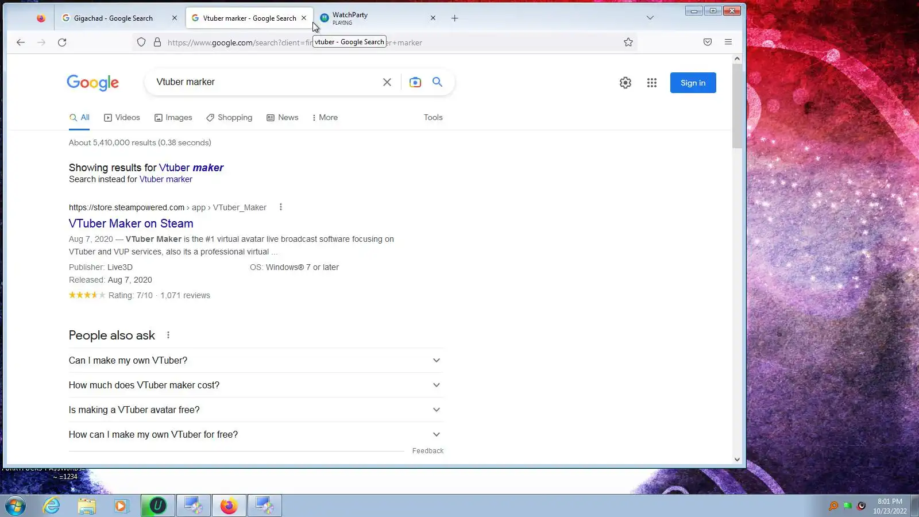Click the Google logo
Viewport: 919px width, 517px height.
93,83
